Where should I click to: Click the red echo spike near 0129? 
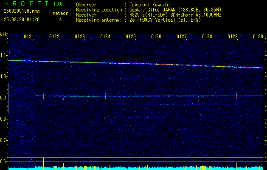[237, 95]
